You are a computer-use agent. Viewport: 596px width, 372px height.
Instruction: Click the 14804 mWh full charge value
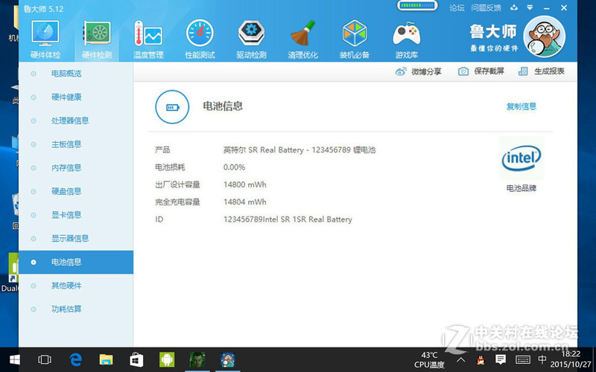coord(245,202)
